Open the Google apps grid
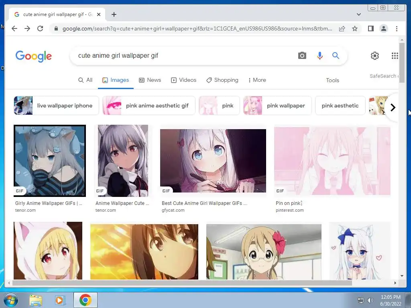The height and width of the screenshot is (308, 411). [395, 55]
